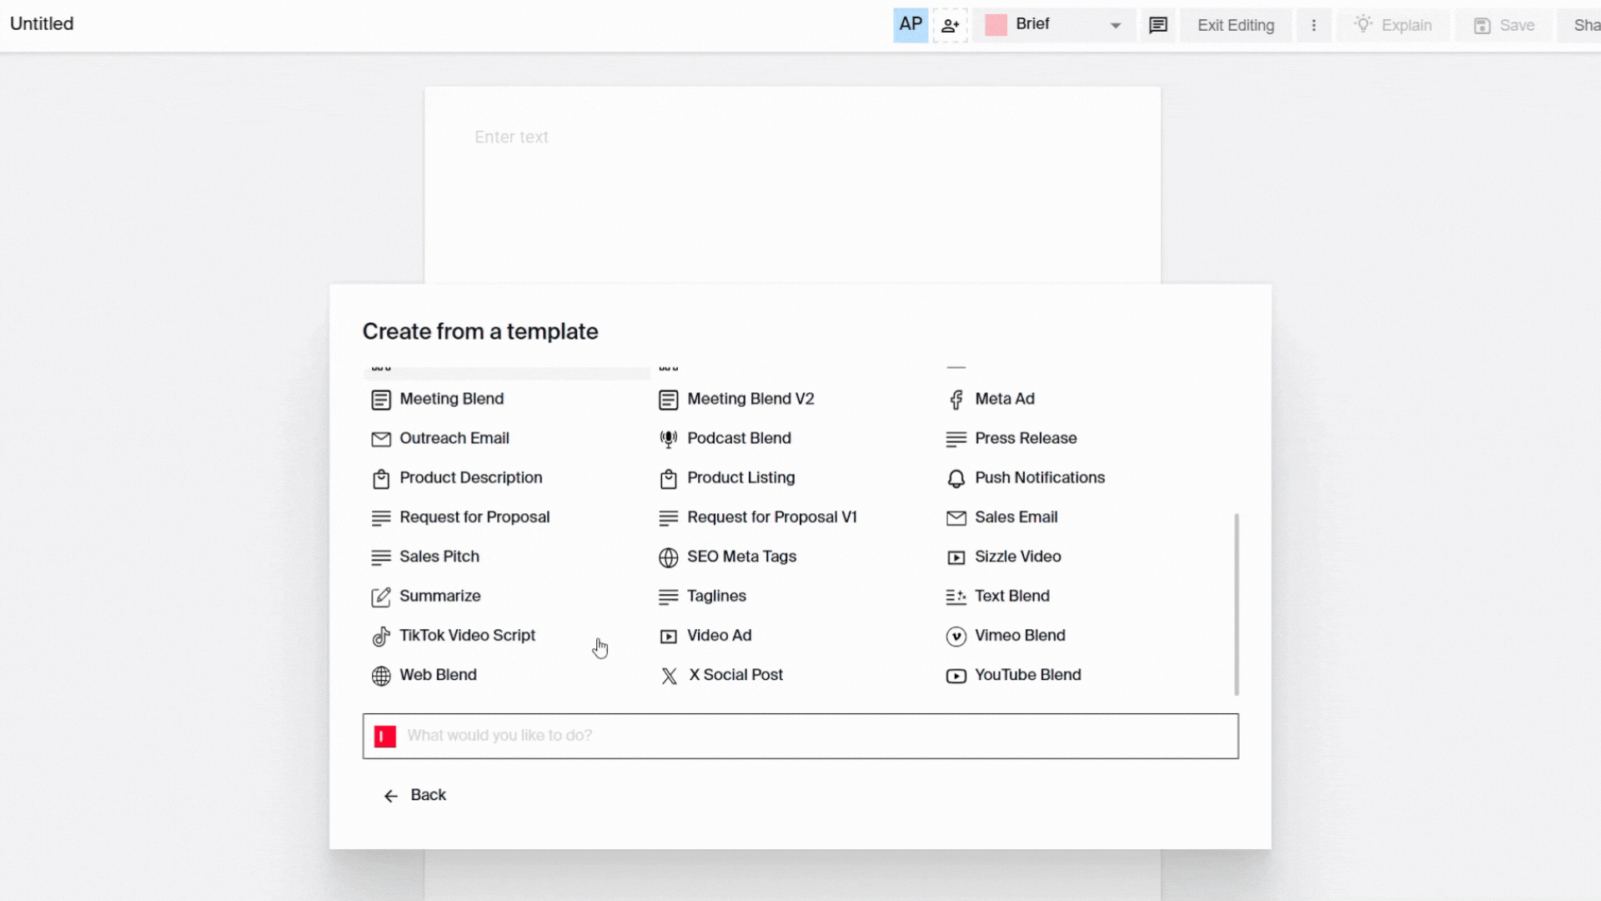The image size is (1601, 901).
Task: Click the X logo icon for Social Post
Action: (x=669, y=676)
